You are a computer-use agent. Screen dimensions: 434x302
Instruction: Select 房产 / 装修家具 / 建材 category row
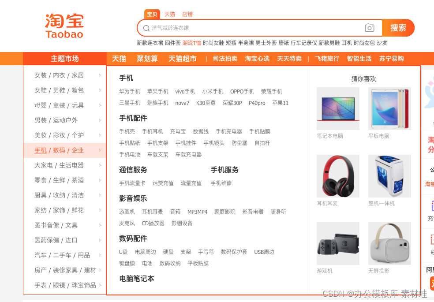pyautogui.click(x=65, y=270)
